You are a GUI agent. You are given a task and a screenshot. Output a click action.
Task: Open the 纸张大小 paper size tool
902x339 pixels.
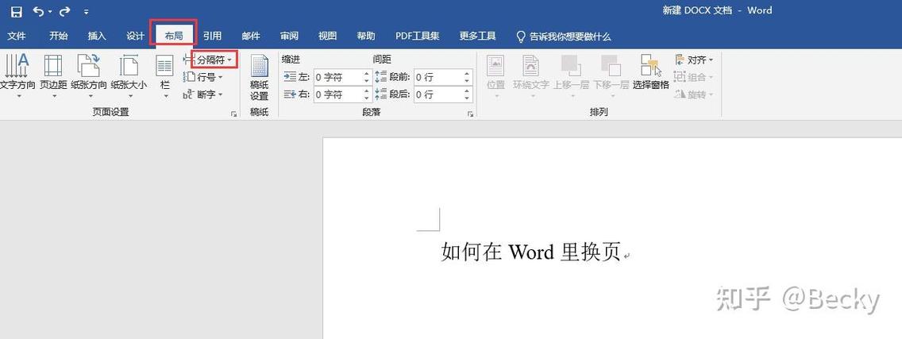tap(129, 76)
